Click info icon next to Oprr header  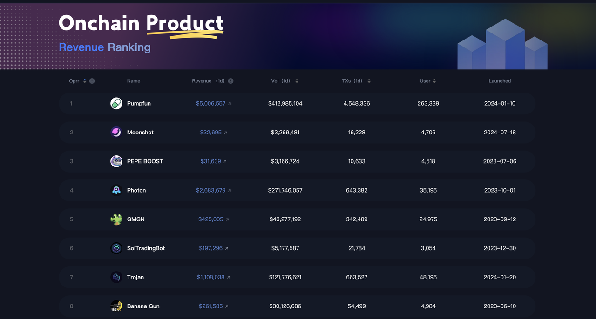coord(92,81)
